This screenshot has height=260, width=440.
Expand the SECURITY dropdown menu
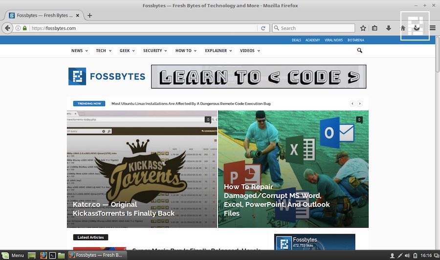(x=154, y=51)
